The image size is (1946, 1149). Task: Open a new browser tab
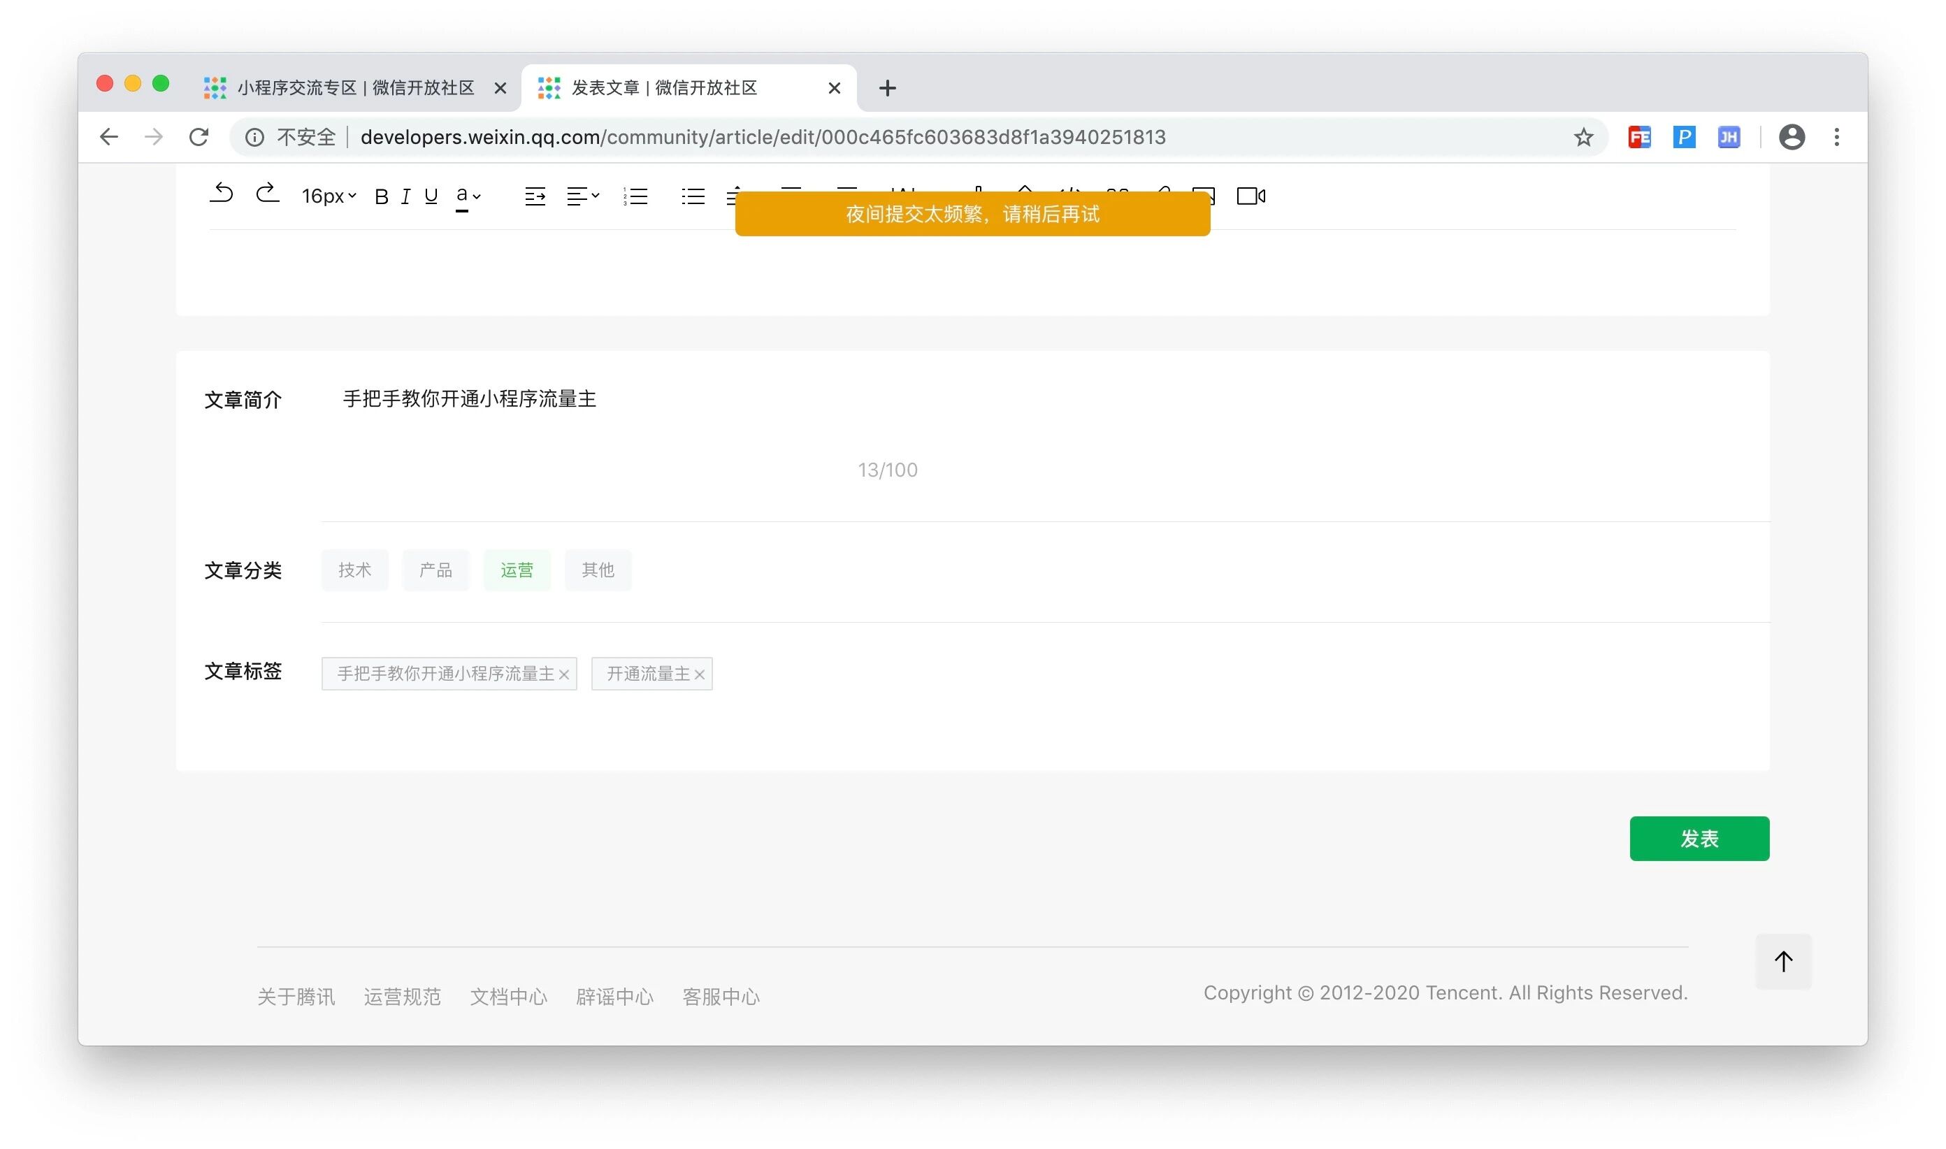tap(888, 88)
